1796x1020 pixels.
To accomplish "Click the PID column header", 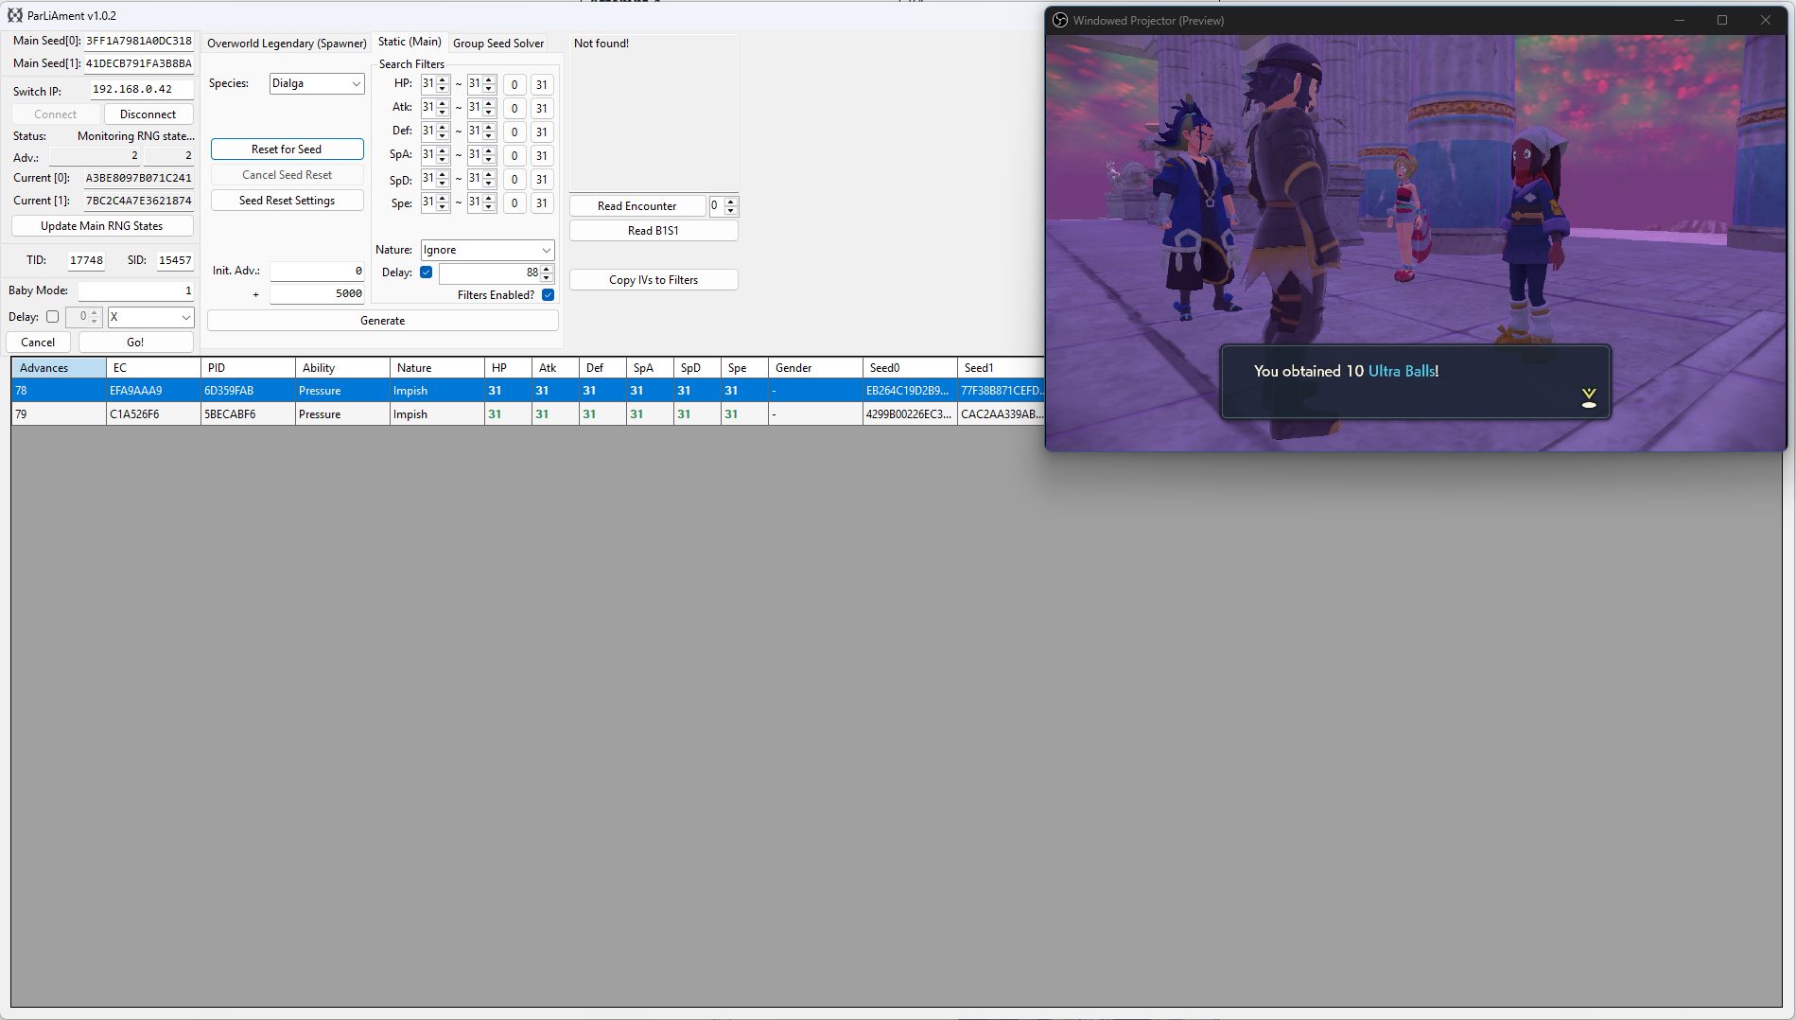I will click(248, 368).
